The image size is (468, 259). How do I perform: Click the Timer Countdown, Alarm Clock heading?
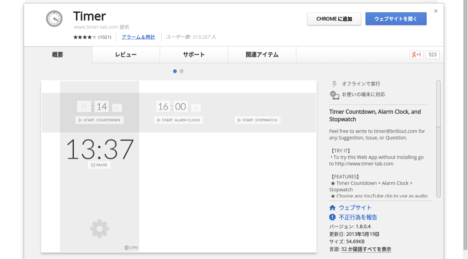tap(375, 116)
